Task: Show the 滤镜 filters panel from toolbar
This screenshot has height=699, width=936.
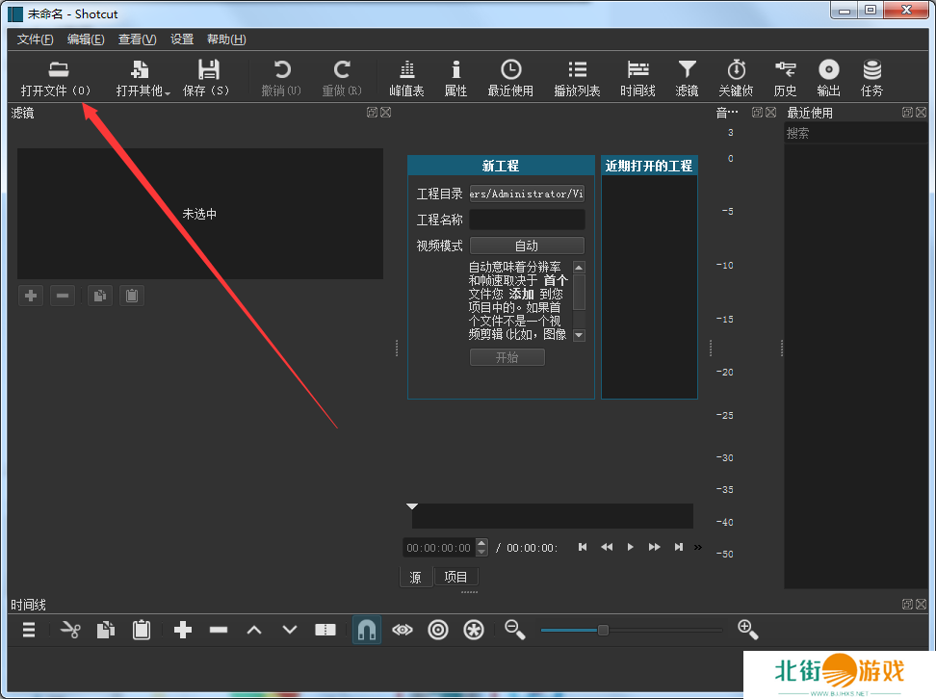Action: pos(687,78)
